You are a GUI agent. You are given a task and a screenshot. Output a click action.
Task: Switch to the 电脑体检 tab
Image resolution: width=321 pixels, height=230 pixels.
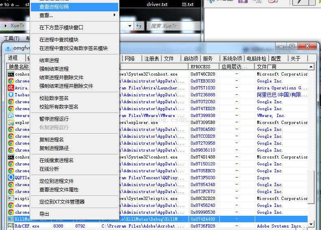tap(256, 59)
